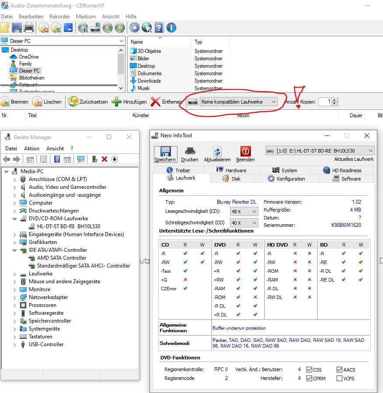Viewport: 383px width, 393px height.
Task: Open the Dieser PC location dropdown
Action: (121, 41)
